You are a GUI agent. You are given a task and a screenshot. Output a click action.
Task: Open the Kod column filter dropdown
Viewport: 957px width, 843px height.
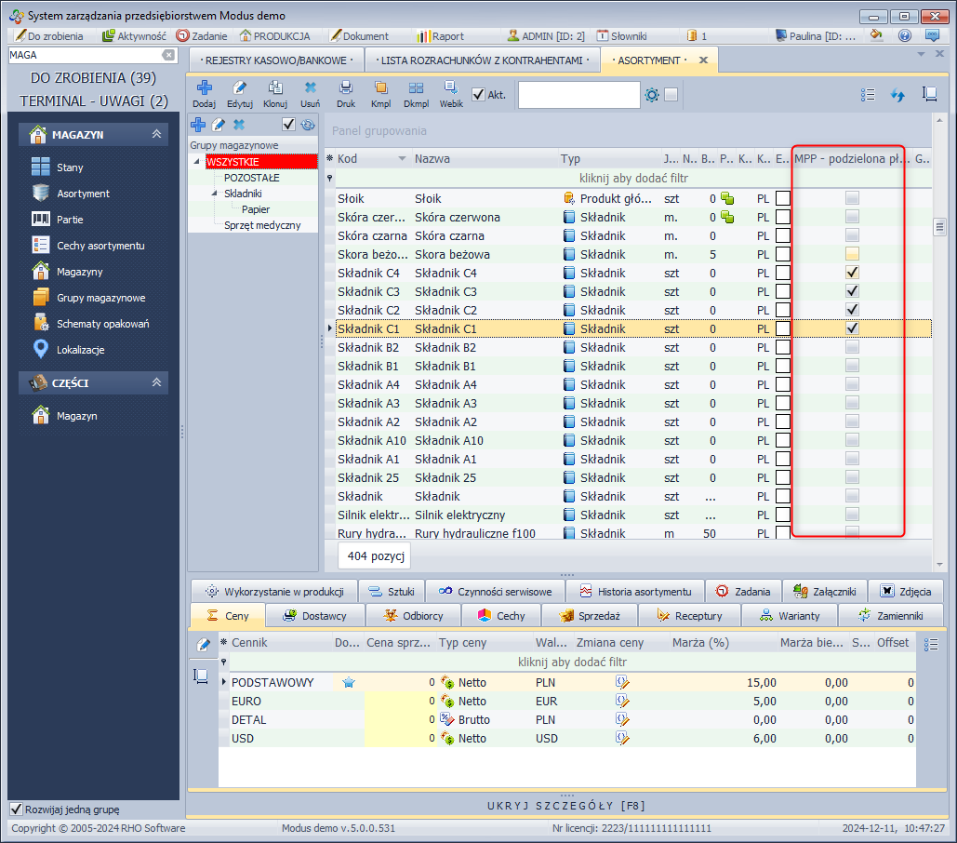tap(402, 159)
